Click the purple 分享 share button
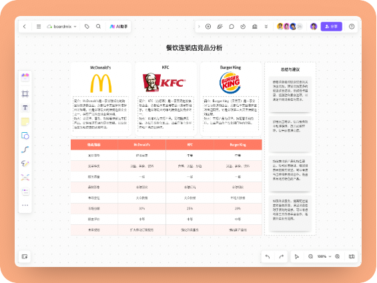The image size is (377, 283). pos(332,27)
